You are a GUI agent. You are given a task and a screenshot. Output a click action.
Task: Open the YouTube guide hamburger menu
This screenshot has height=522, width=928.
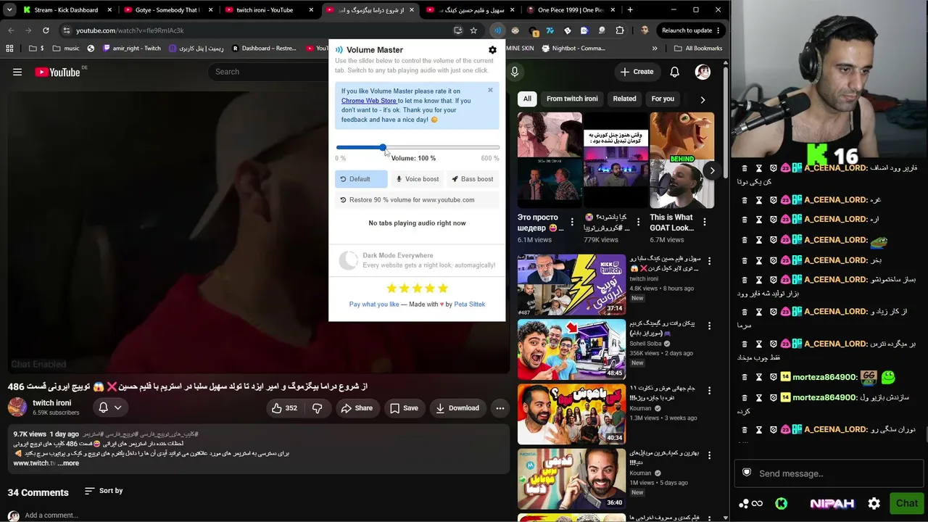[17, 72]
